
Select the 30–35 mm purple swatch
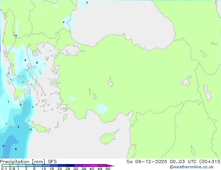click(78, 165)
